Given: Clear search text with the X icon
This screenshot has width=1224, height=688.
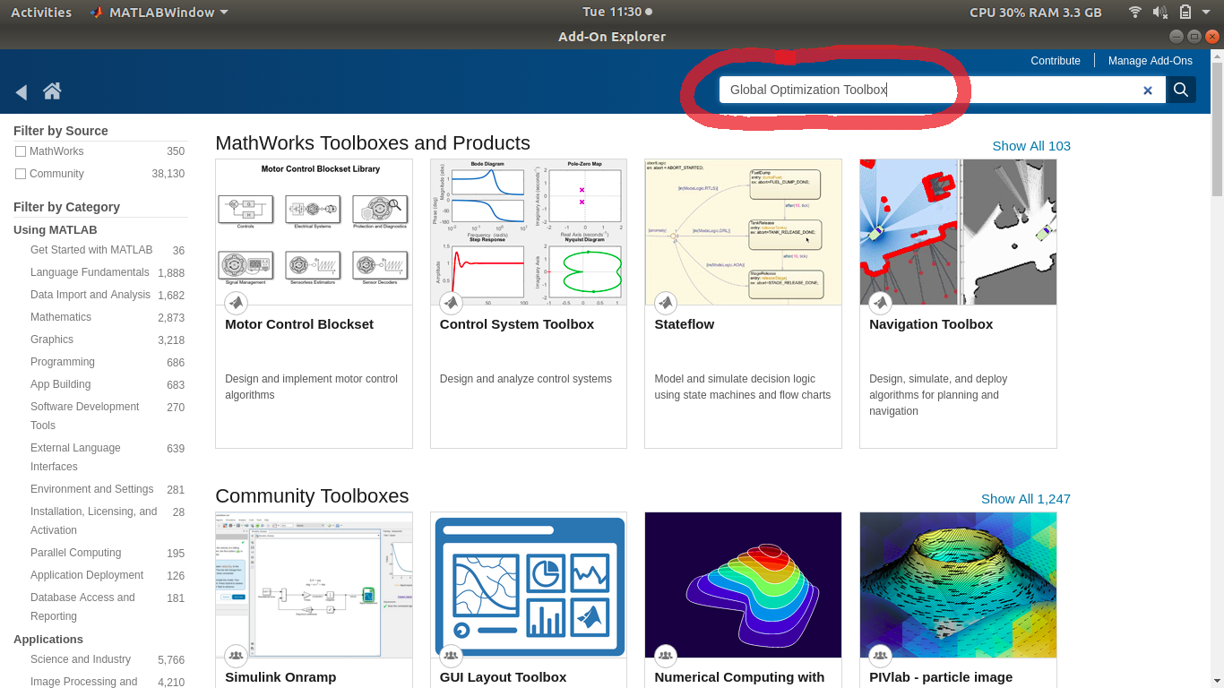Looking at the screenshot, I should coord(1147,90).
